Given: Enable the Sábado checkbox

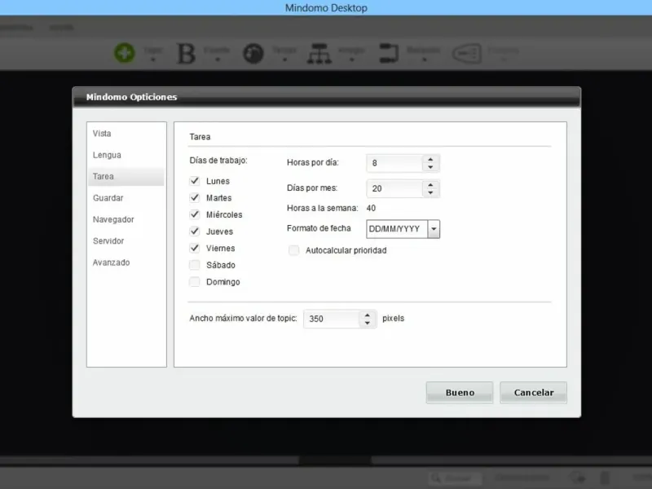Looking at the screenshot, I should 195,265.
